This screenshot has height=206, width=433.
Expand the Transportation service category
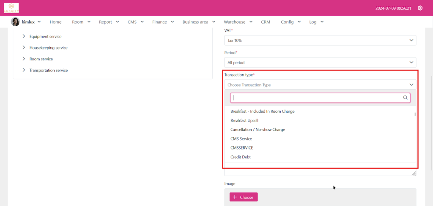click(24, 70)
